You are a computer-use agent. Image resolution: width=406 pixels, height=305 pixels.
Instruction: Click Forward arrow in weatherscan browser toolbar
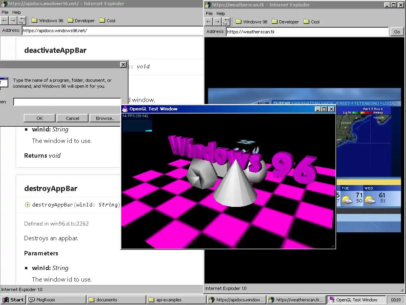217,22
